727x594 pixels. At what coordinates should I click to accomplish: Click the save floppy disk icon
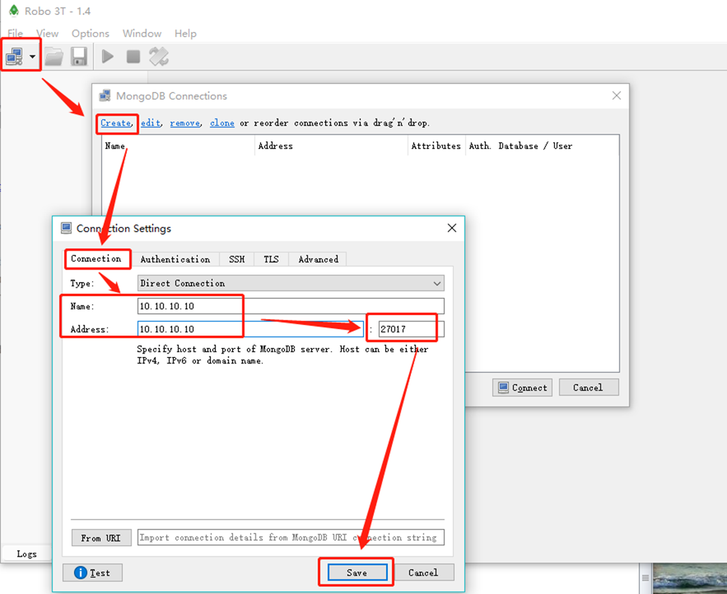coord(79,57)
